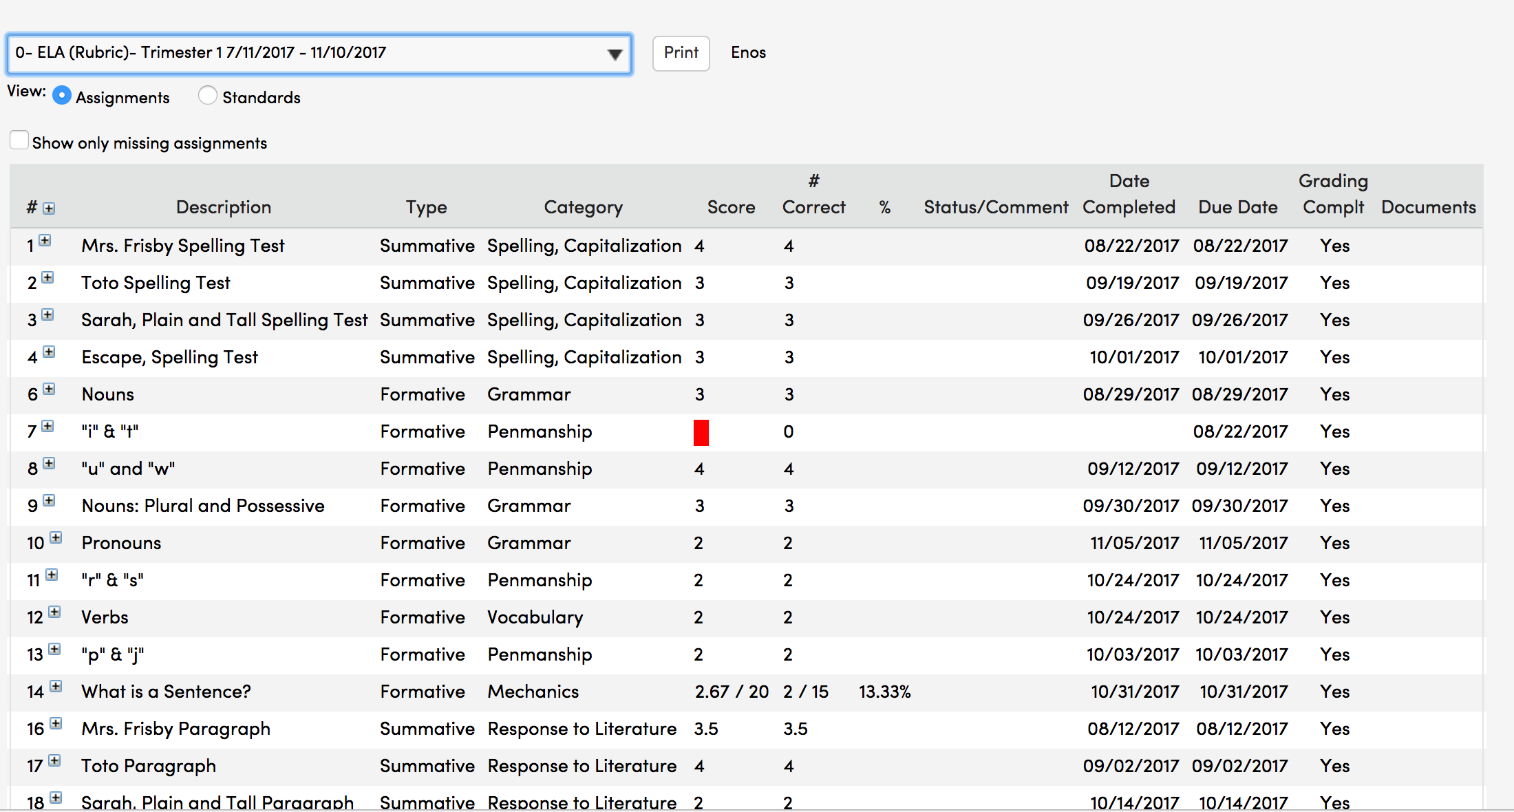Select the Standards view radio button
The image size is (1514, 812).
click(x=207, y=96)
